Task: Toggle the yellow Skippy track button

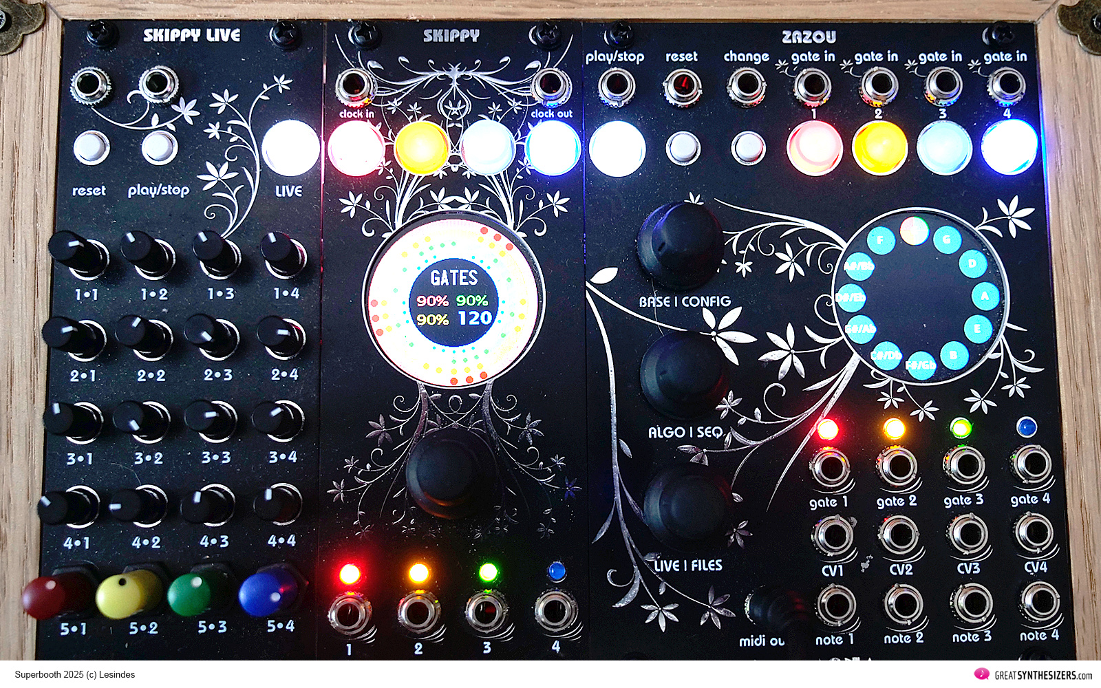Action: click(421, 147)
